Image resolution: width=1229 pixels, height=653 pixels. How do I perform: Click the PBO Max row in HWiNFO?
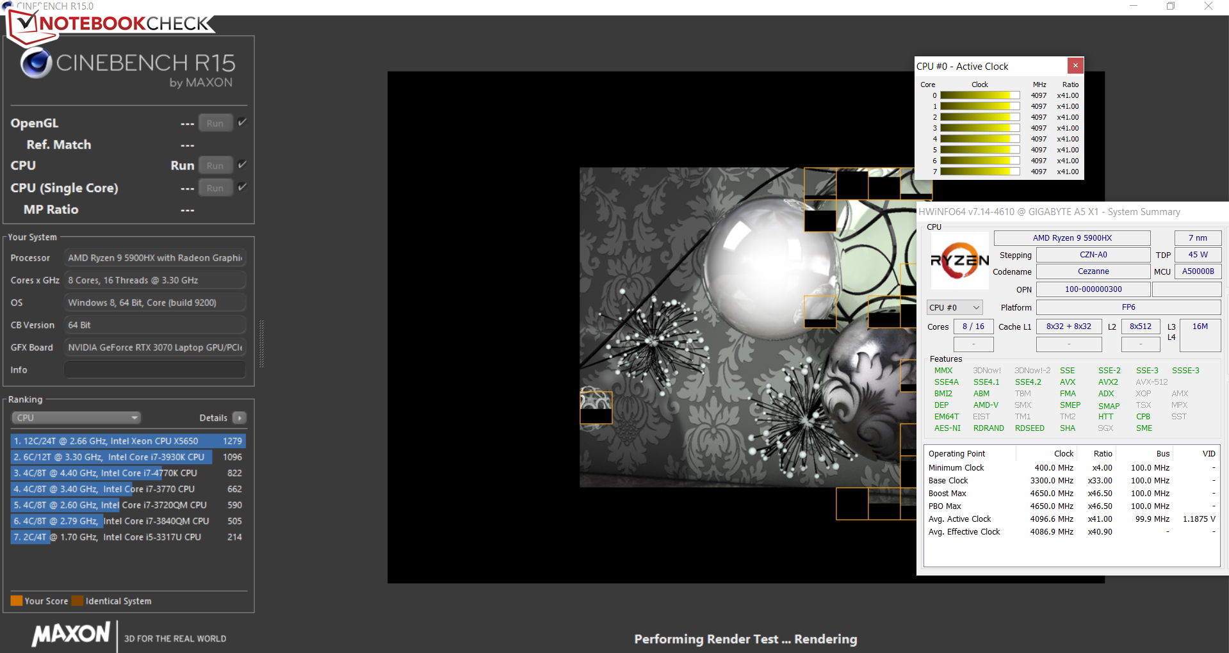(x=1071, y=506)
